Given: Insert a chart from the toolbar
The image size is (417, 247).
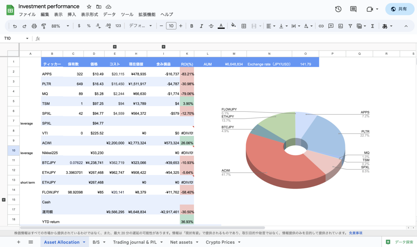Looking at the screenshot, I should [340, 26].
